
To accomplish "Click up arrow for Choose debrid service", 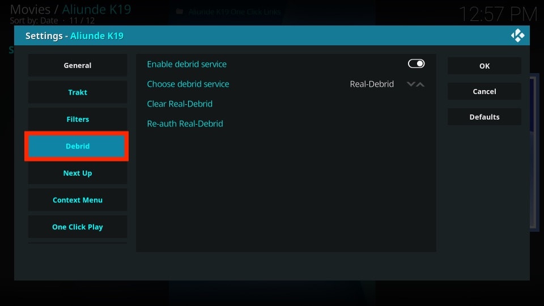I will [420, 84].
